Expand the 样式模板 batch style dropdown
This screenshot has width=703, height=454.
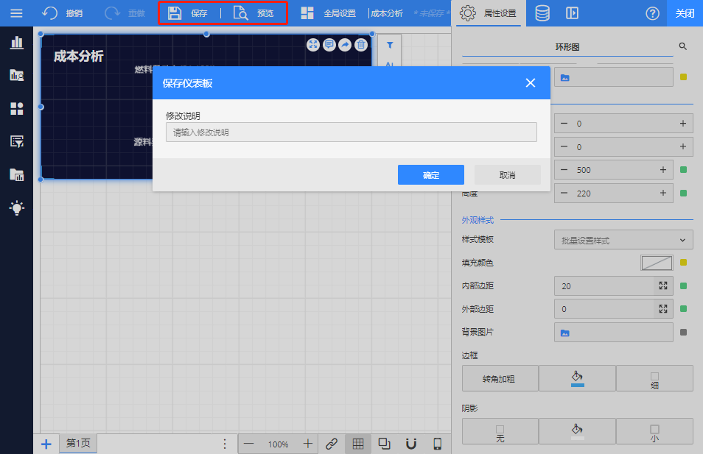[623, 240]
